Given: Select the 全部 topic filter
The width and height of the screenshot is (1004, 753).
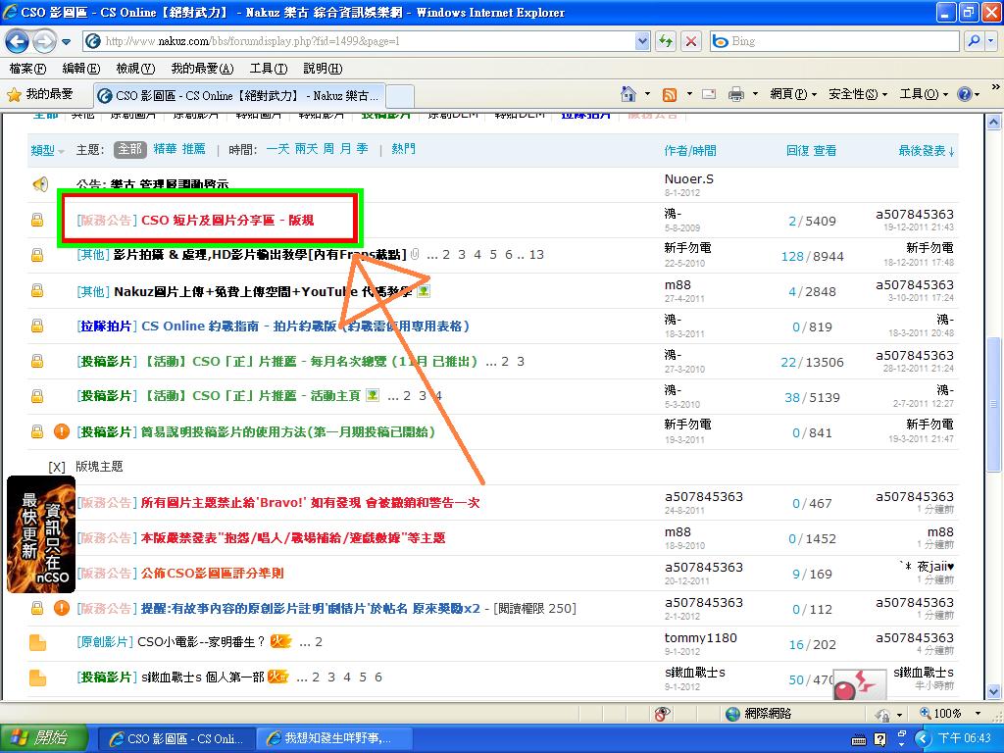Looking at the screenshot, I should click(x=129, y=149).
